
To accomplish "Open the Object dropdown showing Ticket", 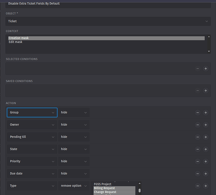I will tap(108, 21).
